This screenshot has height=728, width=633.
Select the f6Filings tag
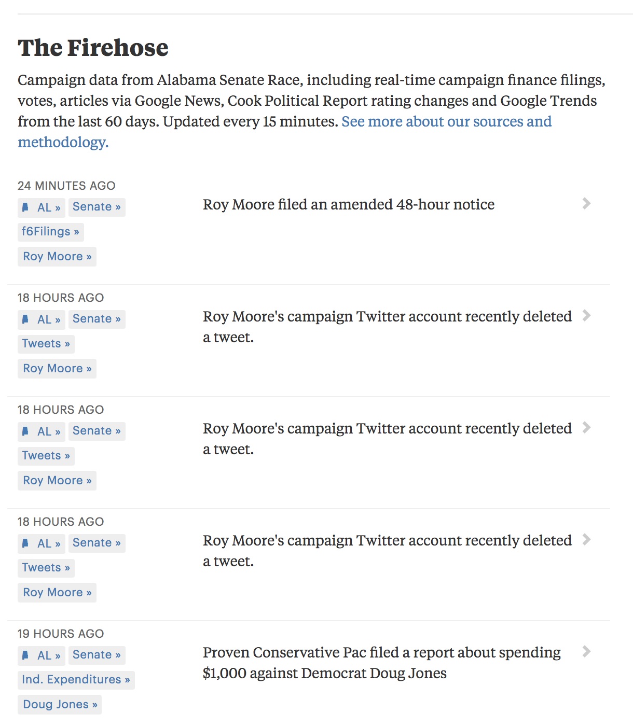(50, 232)
